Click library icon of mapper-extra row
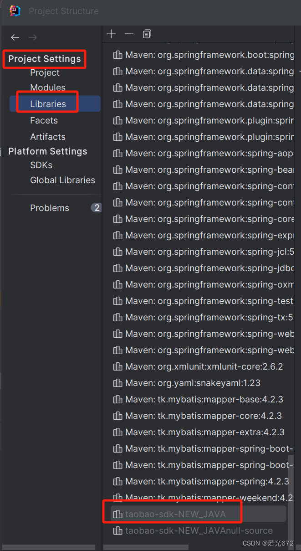 pos(117,432)
